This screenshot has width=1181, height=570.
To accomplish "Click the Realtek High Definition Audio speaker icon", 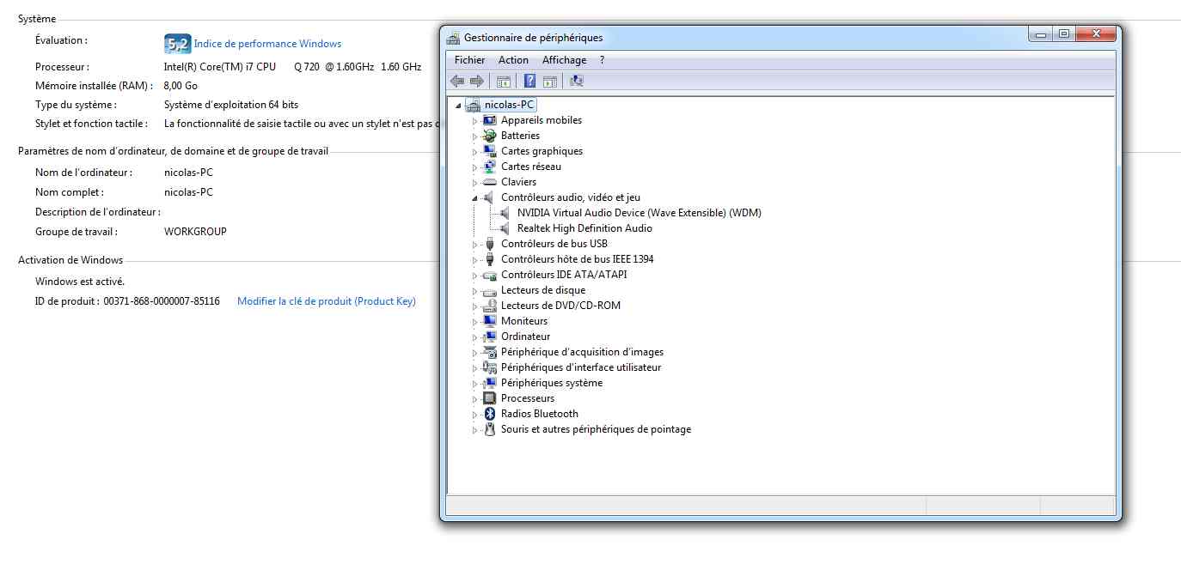I will click(505, 228).
